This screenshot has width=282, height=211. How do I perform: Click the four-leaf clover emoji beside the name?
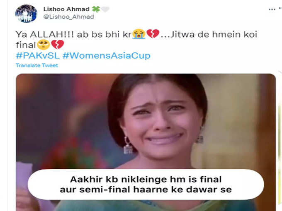pyautogui.click(x=96, y=9)
